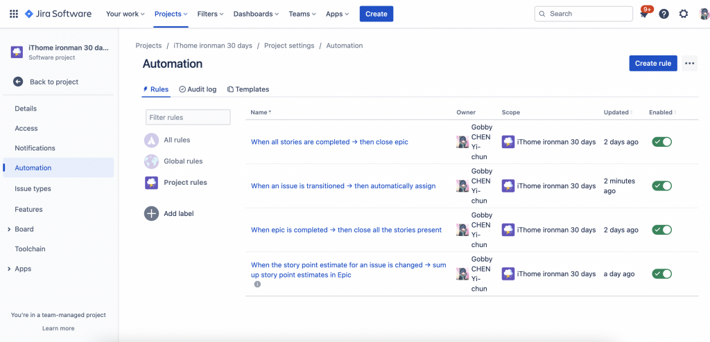Open the Filters dropdown menu
The width and height of the screenshot is (710, 342).
(x=211, y=14)
